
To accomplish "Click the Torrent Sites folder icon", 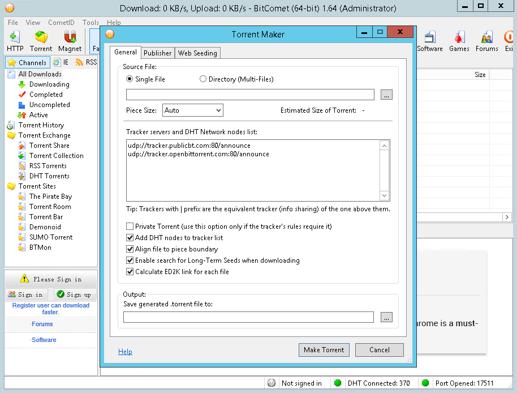I will point(11,186).
